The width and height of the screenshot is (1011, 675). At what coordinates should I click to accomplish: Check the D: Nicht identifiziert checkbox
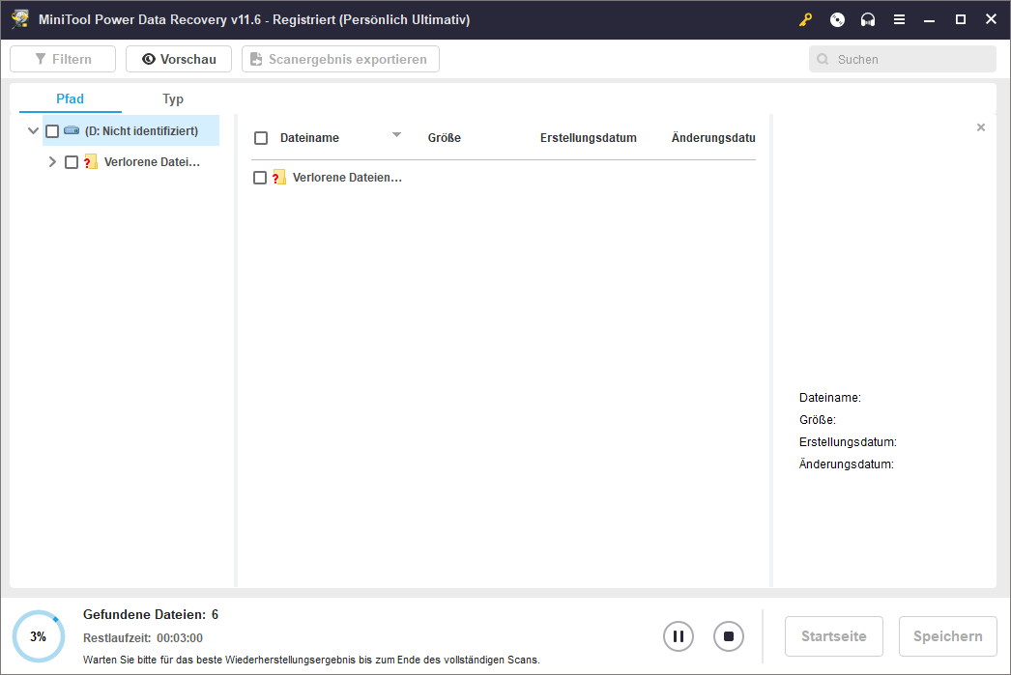coord(52,131)
